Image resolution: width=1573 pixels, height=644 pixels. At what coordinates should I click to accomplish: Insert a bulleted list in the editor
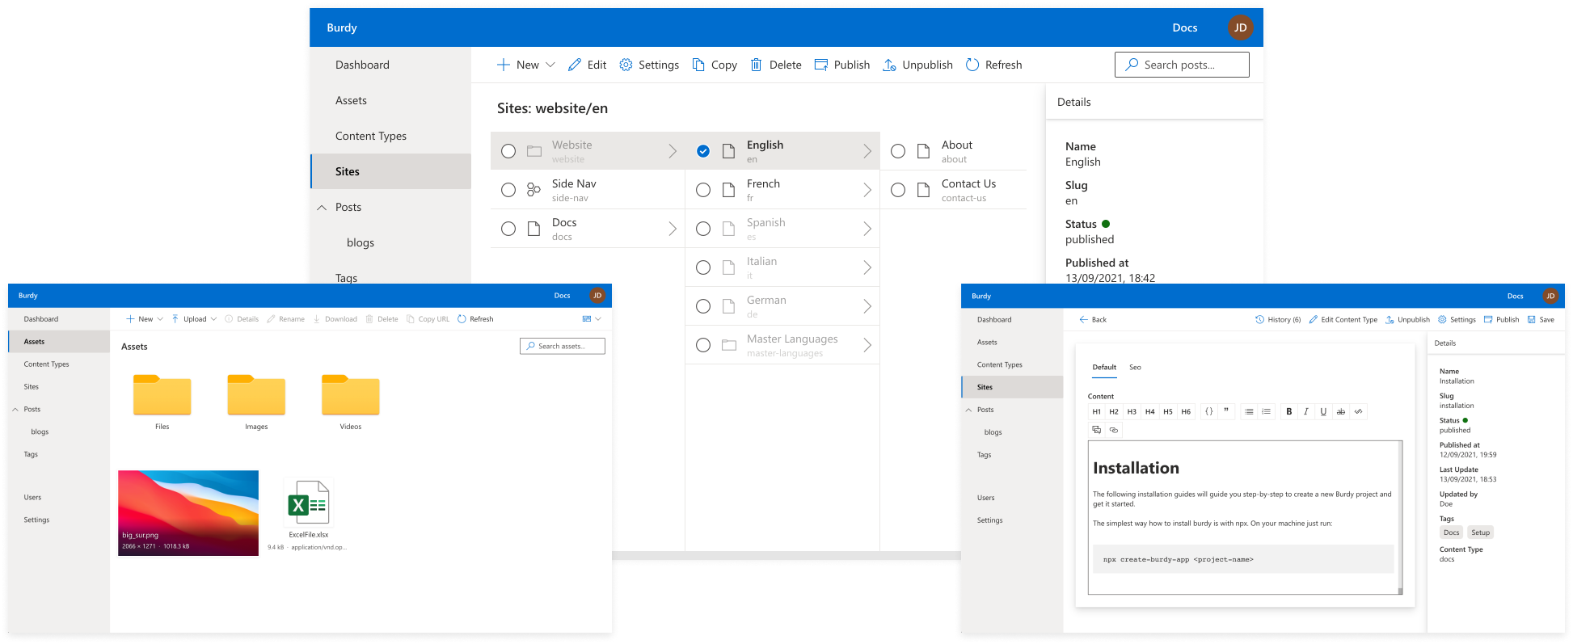pos(1249,411)
